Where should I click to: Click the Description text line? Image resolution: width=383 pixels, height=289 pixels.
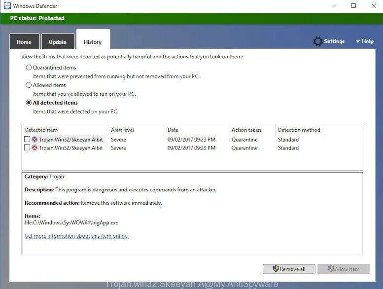tap(121, 189)
